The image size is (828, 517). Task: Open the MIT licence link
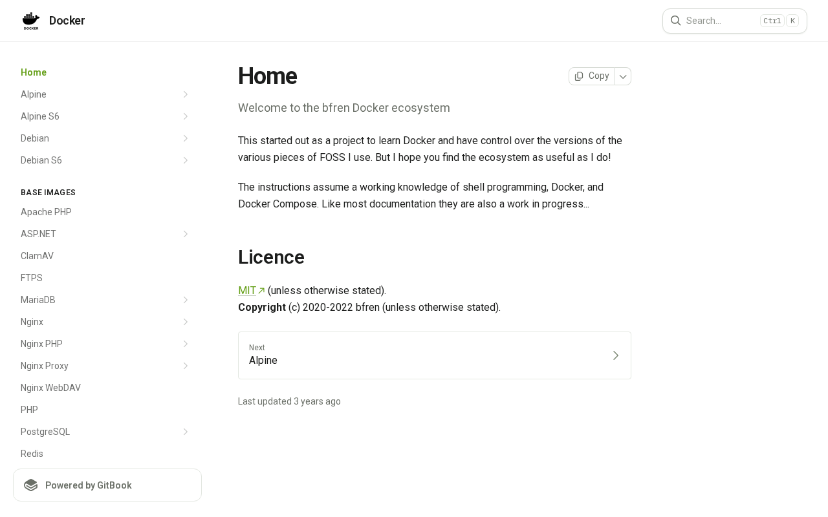247,291
